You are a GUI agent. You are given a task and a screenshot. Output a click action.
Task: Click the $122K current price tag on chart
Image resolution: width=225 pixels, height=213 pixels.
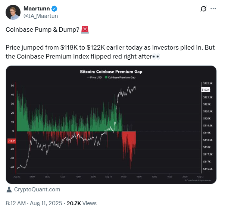click(x=206, y=90)
